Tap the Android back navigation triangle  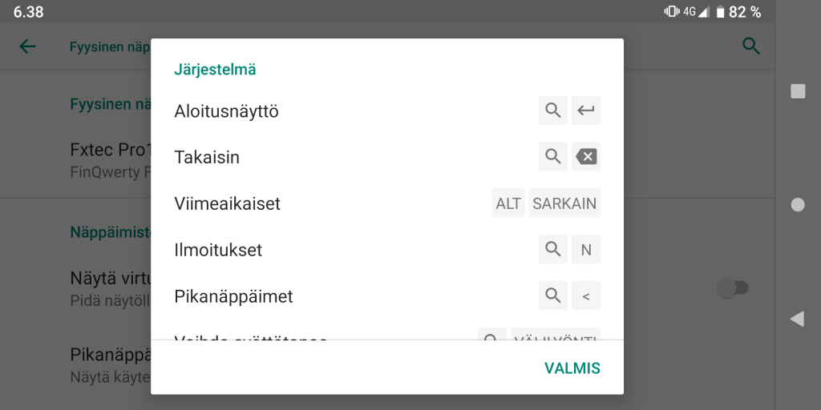pos(797,319)
